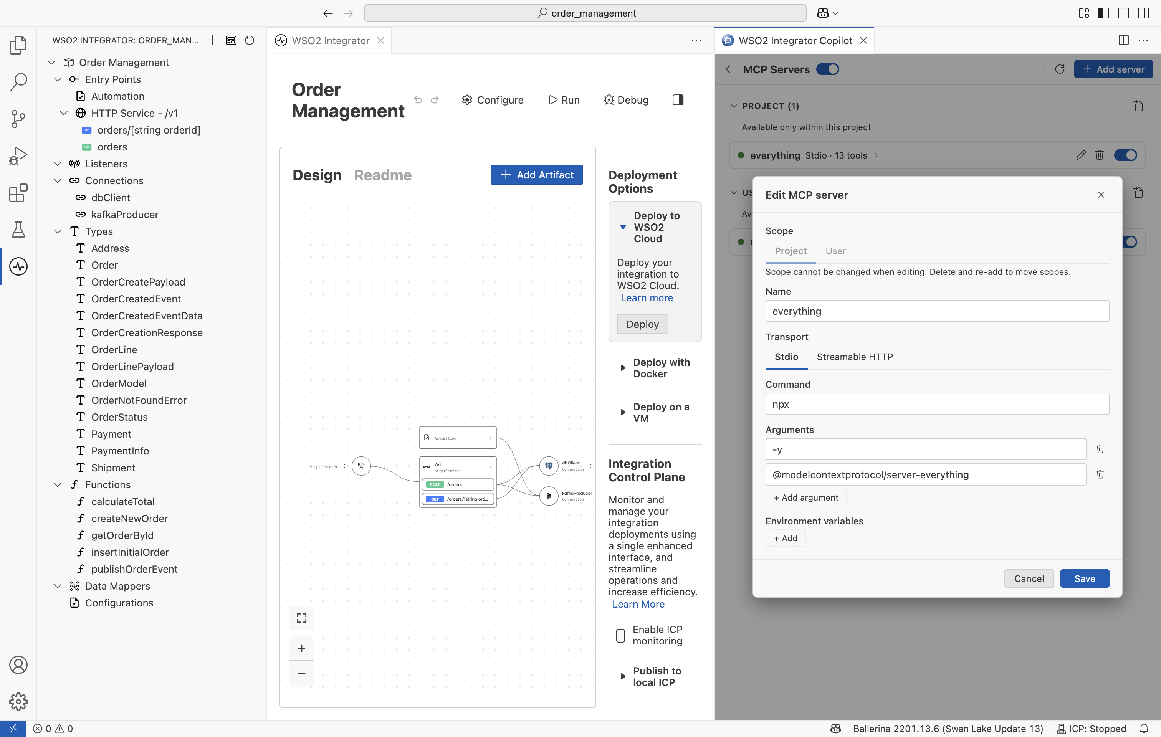This screenshot has height=737, width=1161.
Task: Toggle the MCP Servers master switch
Action: pos(827,69)
